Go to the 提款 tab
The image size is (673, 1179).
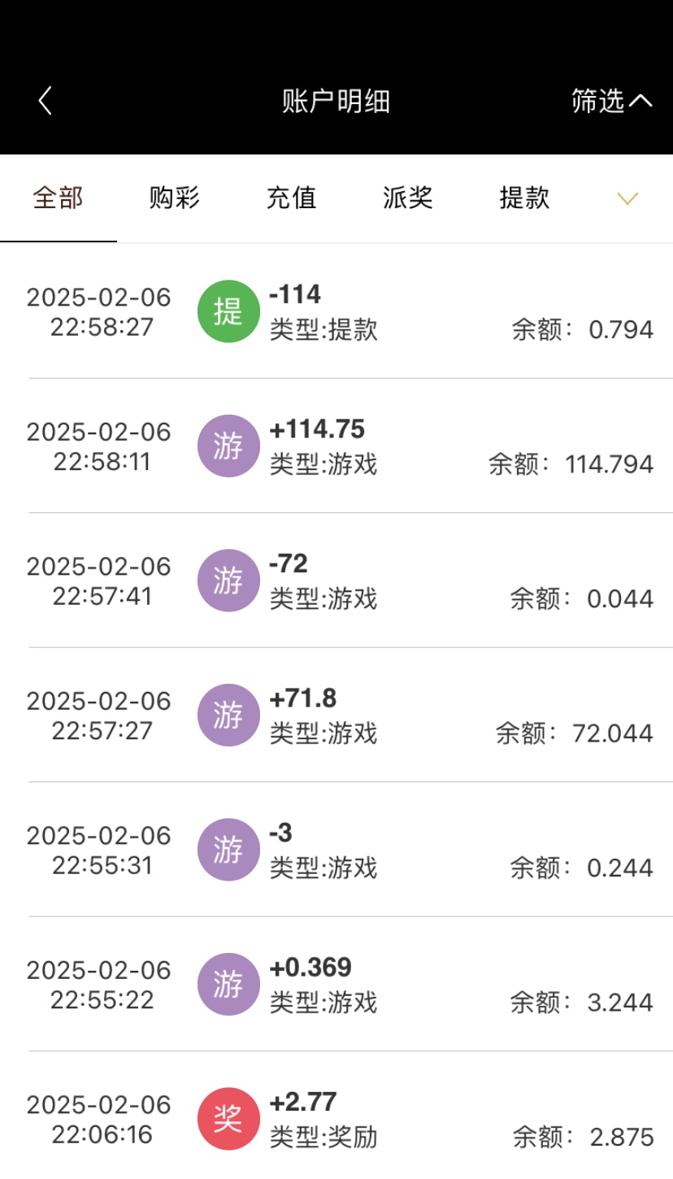[x=524, y=198]
